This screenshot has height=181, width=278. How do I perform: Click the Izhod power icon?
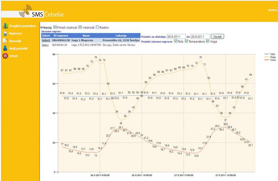coord(5,56)
